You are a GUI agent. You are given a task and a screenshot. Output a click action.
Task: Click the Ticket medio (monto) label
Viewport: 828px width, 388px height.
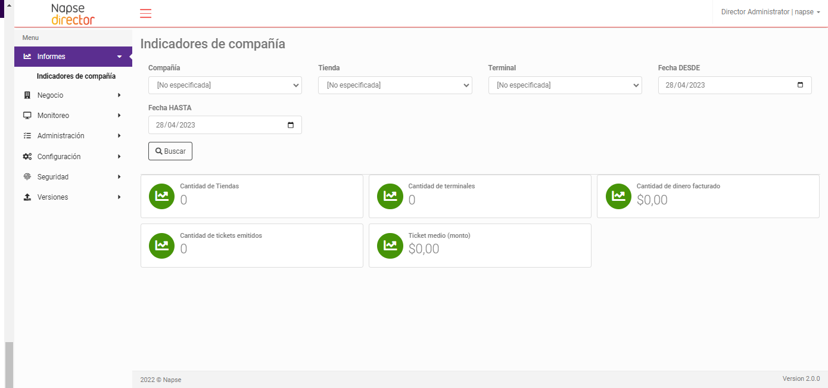439,235
